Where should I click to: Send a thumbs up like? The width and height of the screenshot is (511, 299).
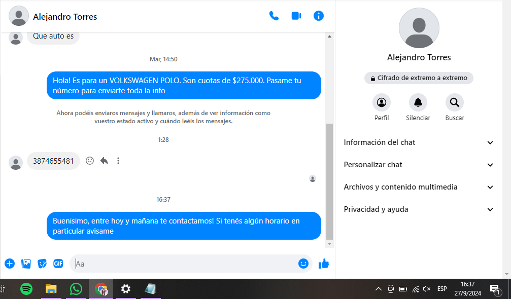tap(323, 264)
